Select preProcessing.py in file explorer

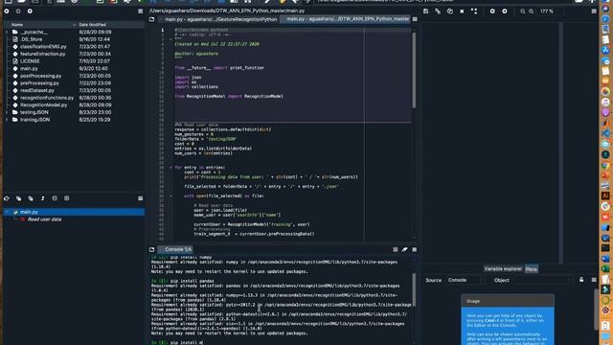pyautogui.click(x=39, y=83)
